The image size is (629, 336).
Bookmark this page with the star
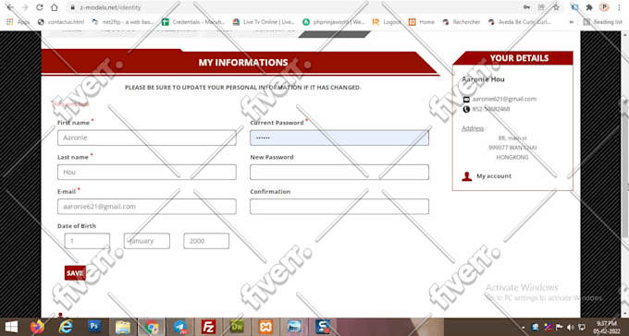tap(556, 7)
